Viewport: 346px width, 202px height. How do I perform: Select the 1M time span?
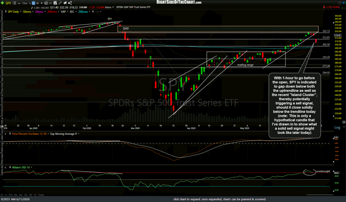click(x=25, y=195)
